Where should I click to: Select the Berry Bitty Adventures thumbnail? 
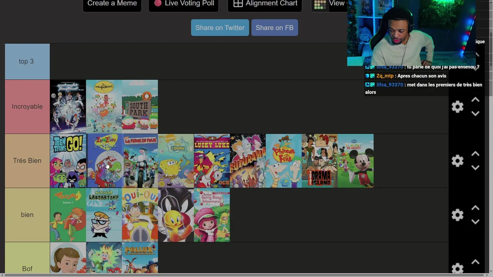212,215
